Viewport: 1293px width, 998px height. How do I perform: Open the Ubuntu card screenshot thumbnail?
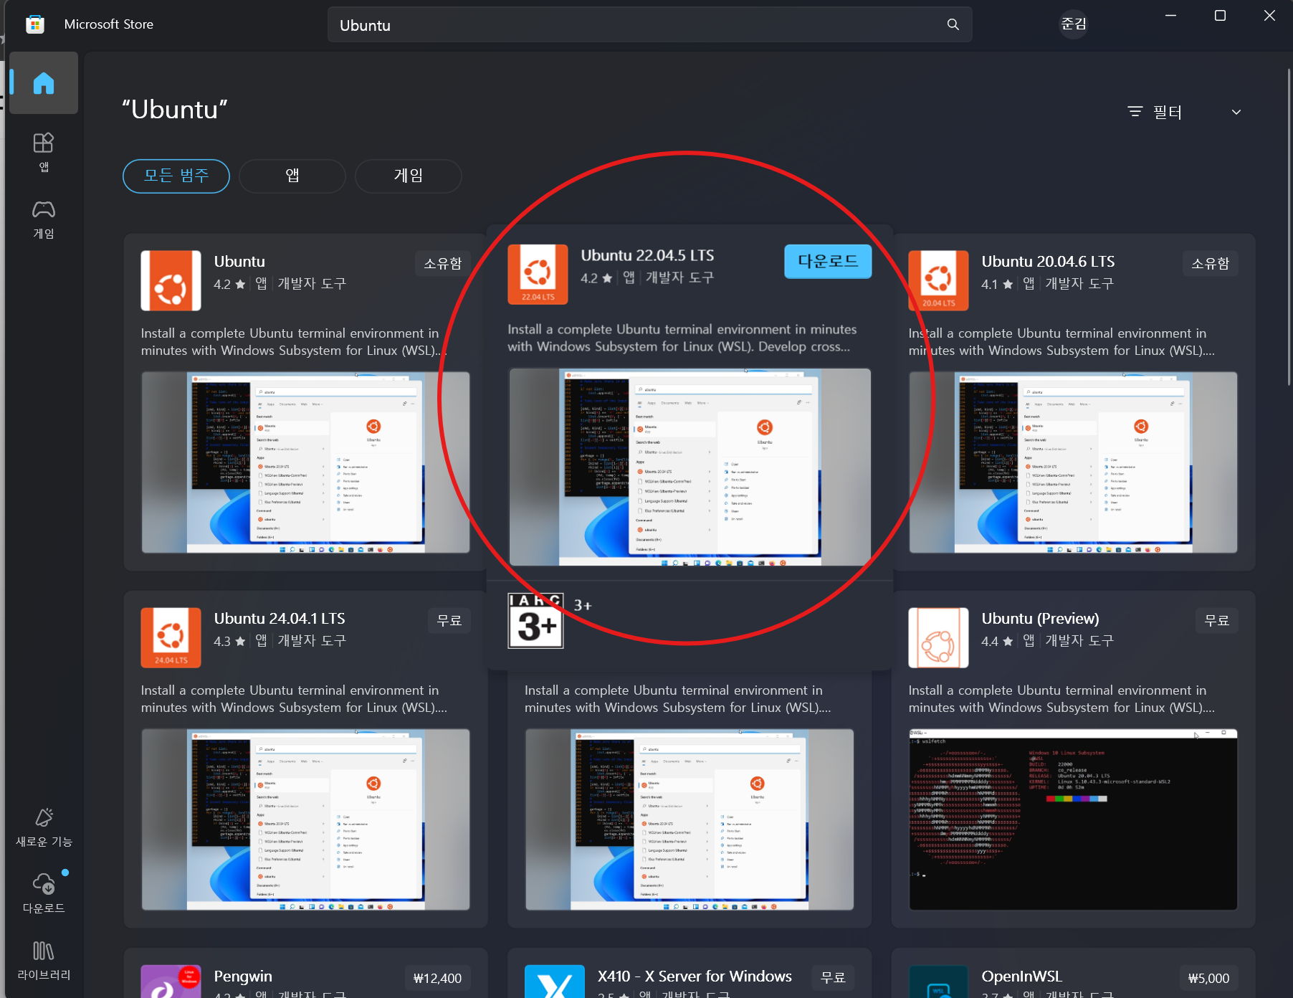click(x=306, y=462)
